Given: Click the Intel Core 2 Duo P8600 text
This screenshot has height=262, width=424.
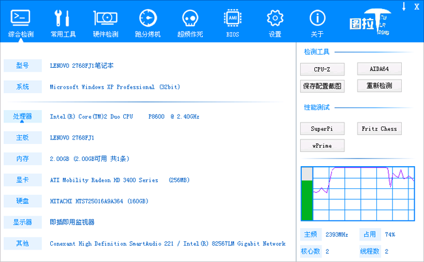Looking at the screenshot, I should pyautogui.click(x=125, y=117).
